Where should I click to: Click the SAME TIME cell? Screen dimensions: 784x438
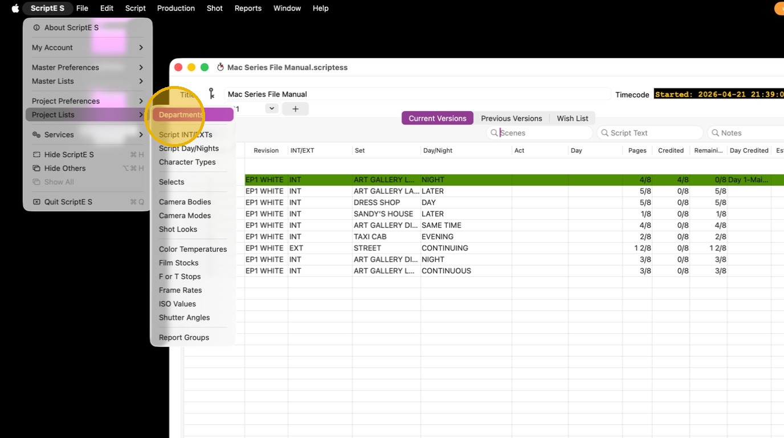pyautogui.click(x=466, y=225)
